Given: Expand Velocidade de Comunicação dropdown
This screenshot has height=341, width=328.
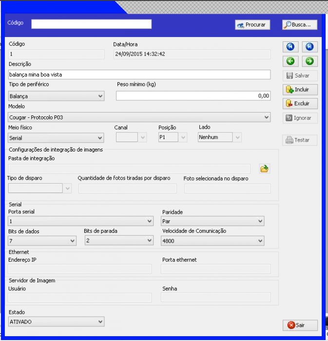Looking at the screenshot, I should [212, 241].
